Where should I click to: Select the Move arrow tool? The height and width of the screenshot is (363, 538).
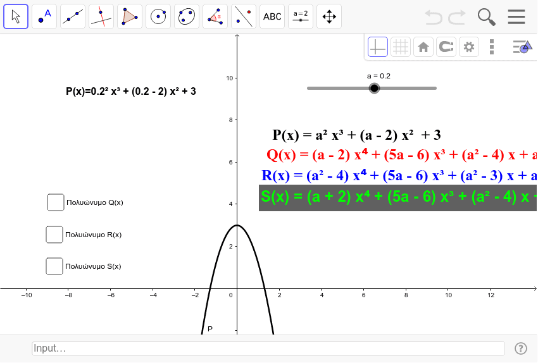(x=16, y=16)
